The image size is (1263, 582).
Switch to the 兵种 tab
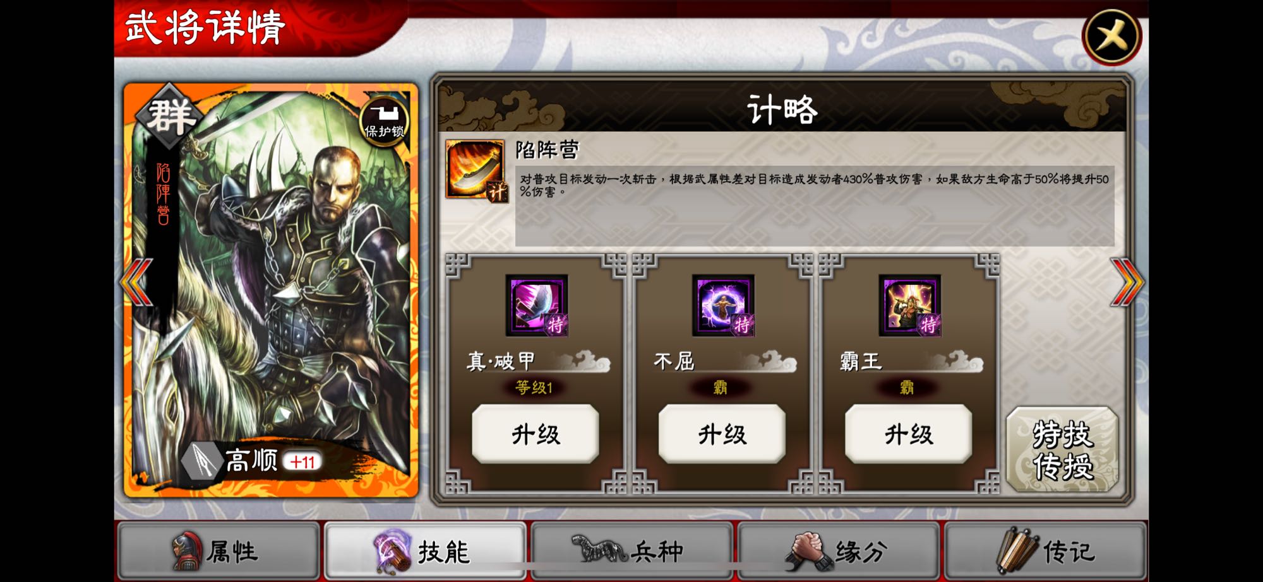coord(632,551)
